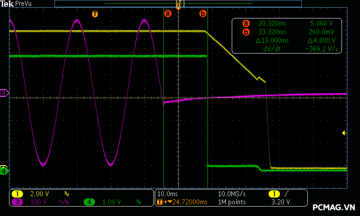Click channel 3 ground reference marker on left
The width and height of the screenshot is (360, 216).
4,93
